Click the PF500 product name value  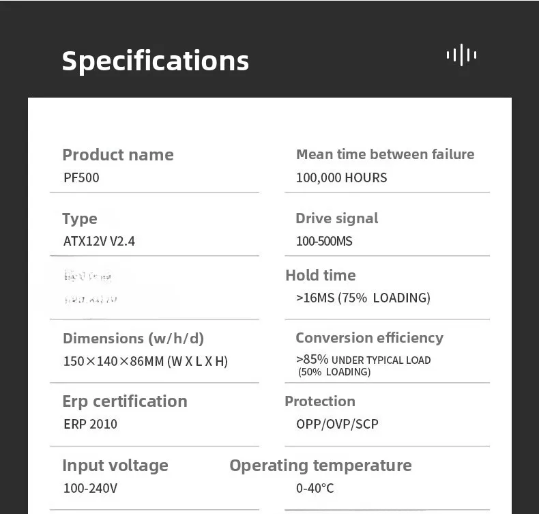click(81, 178)
